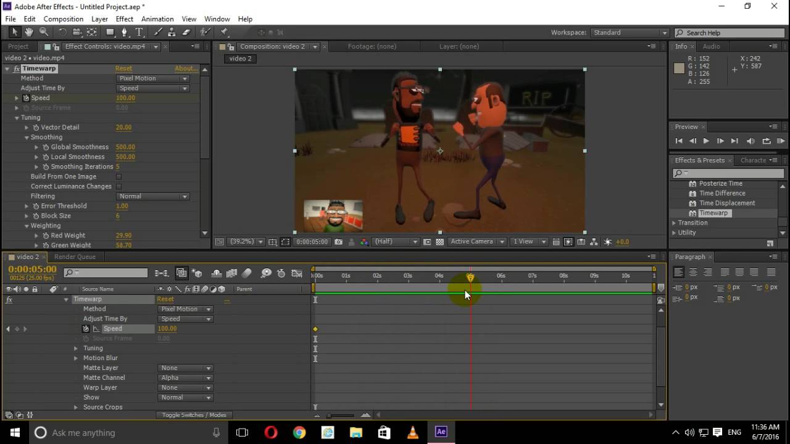Select the Zoom magnifier tool
This screenshot has width=790, height=444.
pos(44,32)
